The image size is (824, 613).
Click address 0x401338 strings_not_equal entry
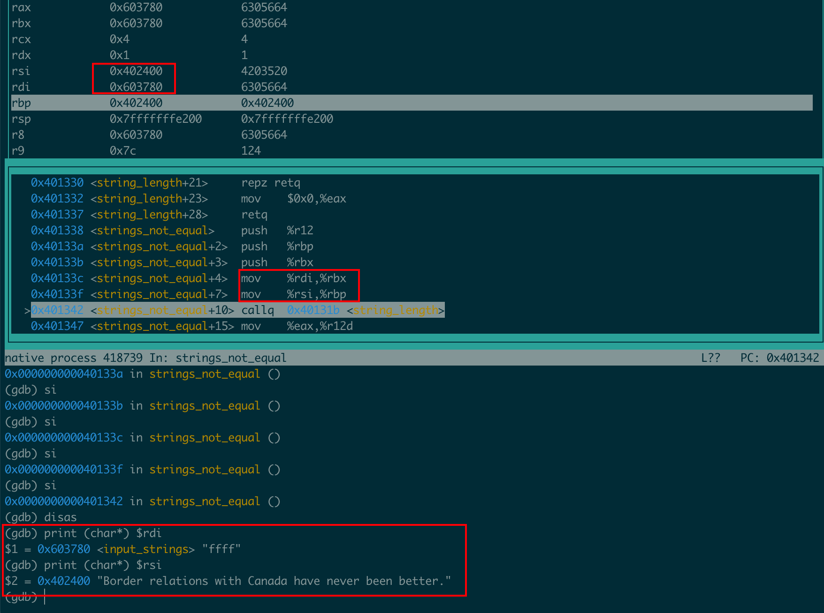tap(57, 231)
